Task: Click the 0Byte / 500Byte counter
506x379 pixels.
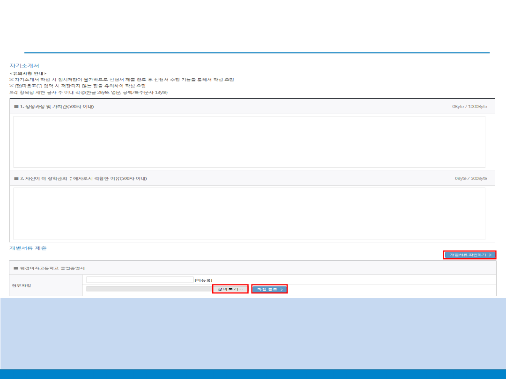Action: (471, 178)
